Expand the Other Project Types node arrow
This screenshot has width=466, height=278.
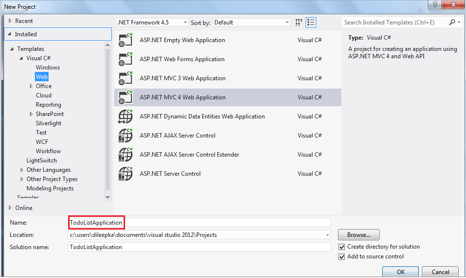22,179
